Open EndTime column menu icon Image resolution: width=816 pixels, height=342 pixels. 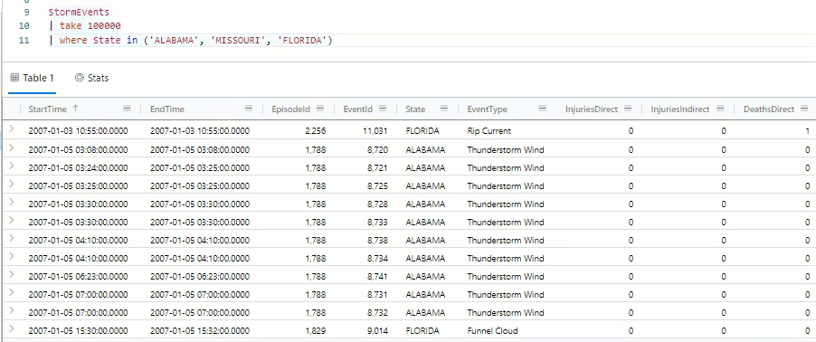(x=249, y=109)
